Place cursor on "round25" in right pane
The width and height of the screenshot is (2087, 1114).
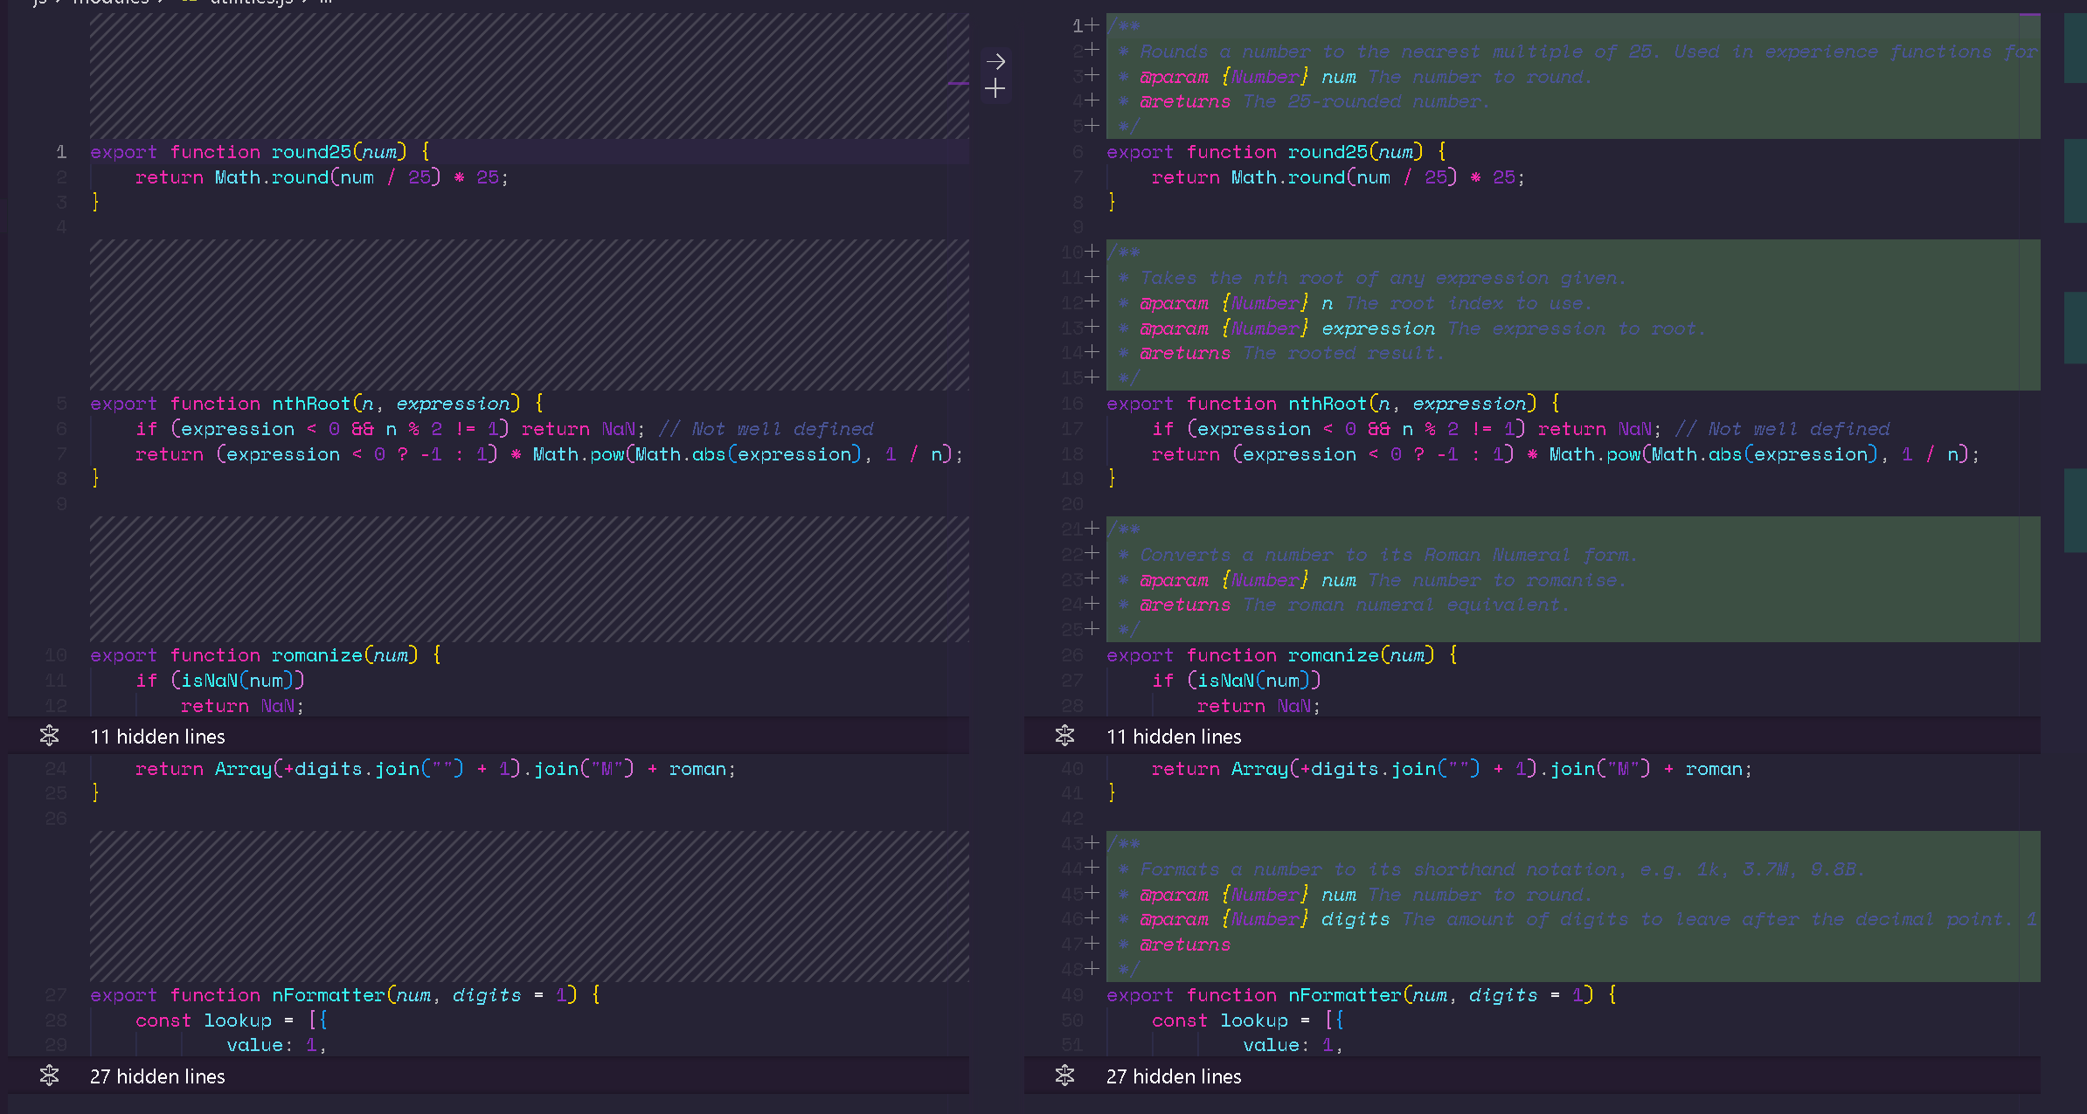(x=1328, y=152)
